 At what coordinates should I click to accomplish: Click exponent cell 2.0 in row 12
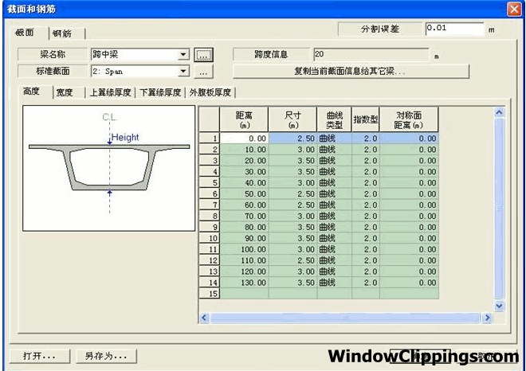point(366,260)
